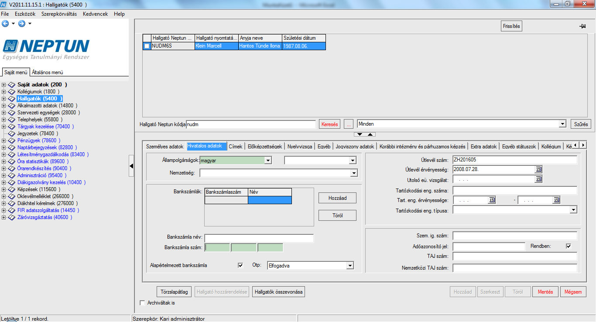Click the tab scroll left arrow
596x322 pixels.
click(575, 145)
